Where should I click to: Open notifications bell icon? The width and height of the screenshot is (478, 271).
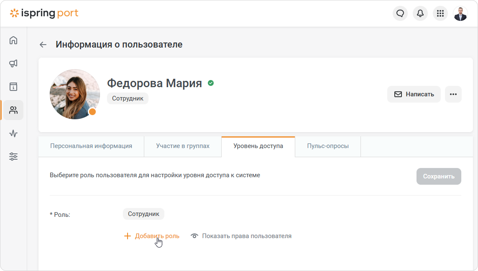pos(420,13)
